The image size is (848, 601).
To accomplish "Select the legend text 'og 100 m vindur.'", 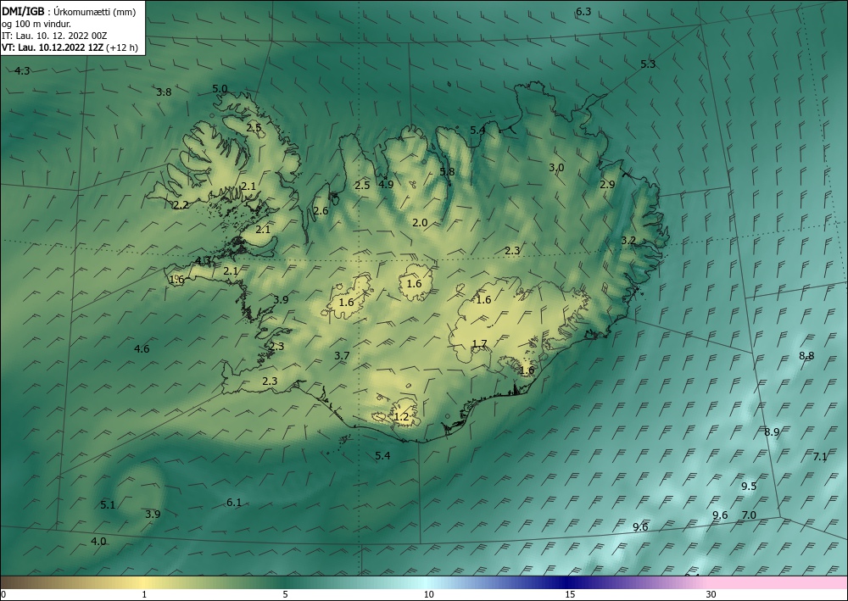I will click(36, 24).
